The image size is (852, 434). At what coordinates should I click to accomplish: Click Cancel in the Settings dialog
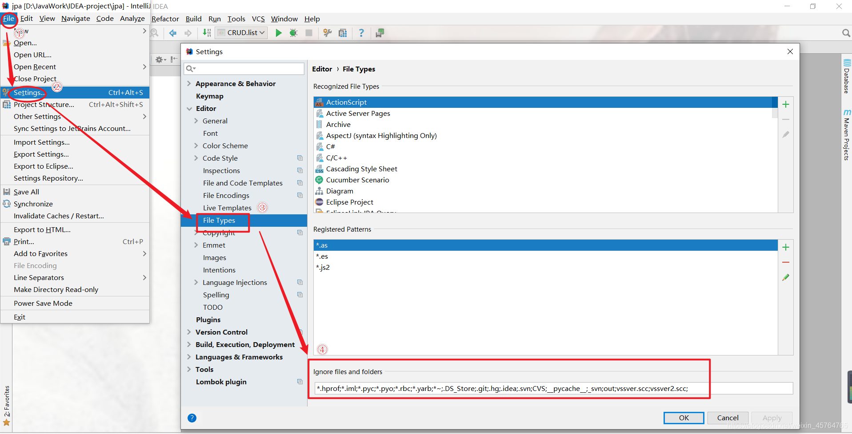[x=728, y=418]
